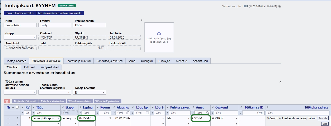Click into the Eesnimi input field
Screen dimensions: 331x126
click(55, 25)
